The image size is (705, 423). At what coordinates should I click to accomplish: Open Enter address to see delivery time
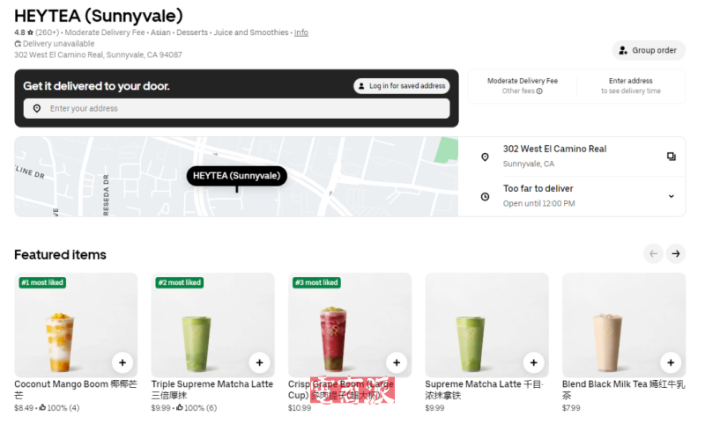click(x=631, y=85)
